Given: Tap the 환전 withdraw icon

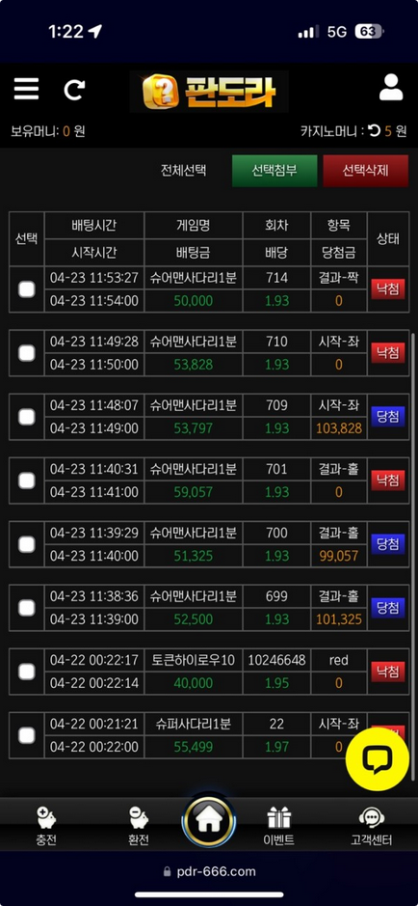Looking at the screenshot, I should 139,826.
